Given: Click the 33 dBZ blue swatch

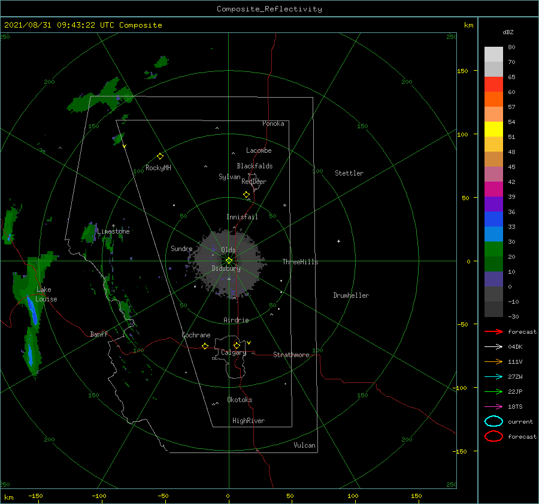Looking at the screenshot, I should click(x=493, y=234).
